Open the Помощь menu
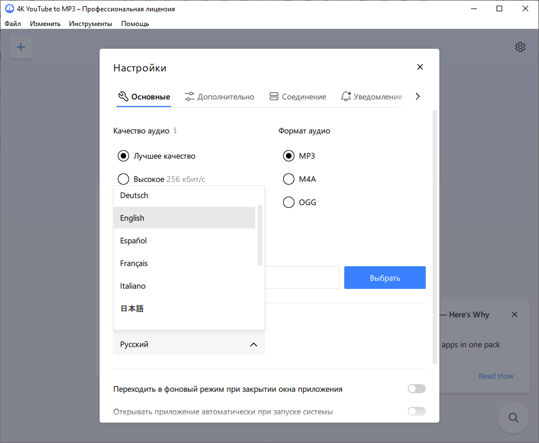This screenshot has height=443, width=539. click(x=135, y=24)
